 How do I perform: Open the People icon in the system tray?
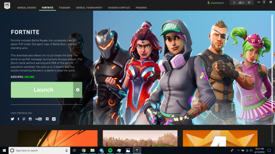coord(232,151)
